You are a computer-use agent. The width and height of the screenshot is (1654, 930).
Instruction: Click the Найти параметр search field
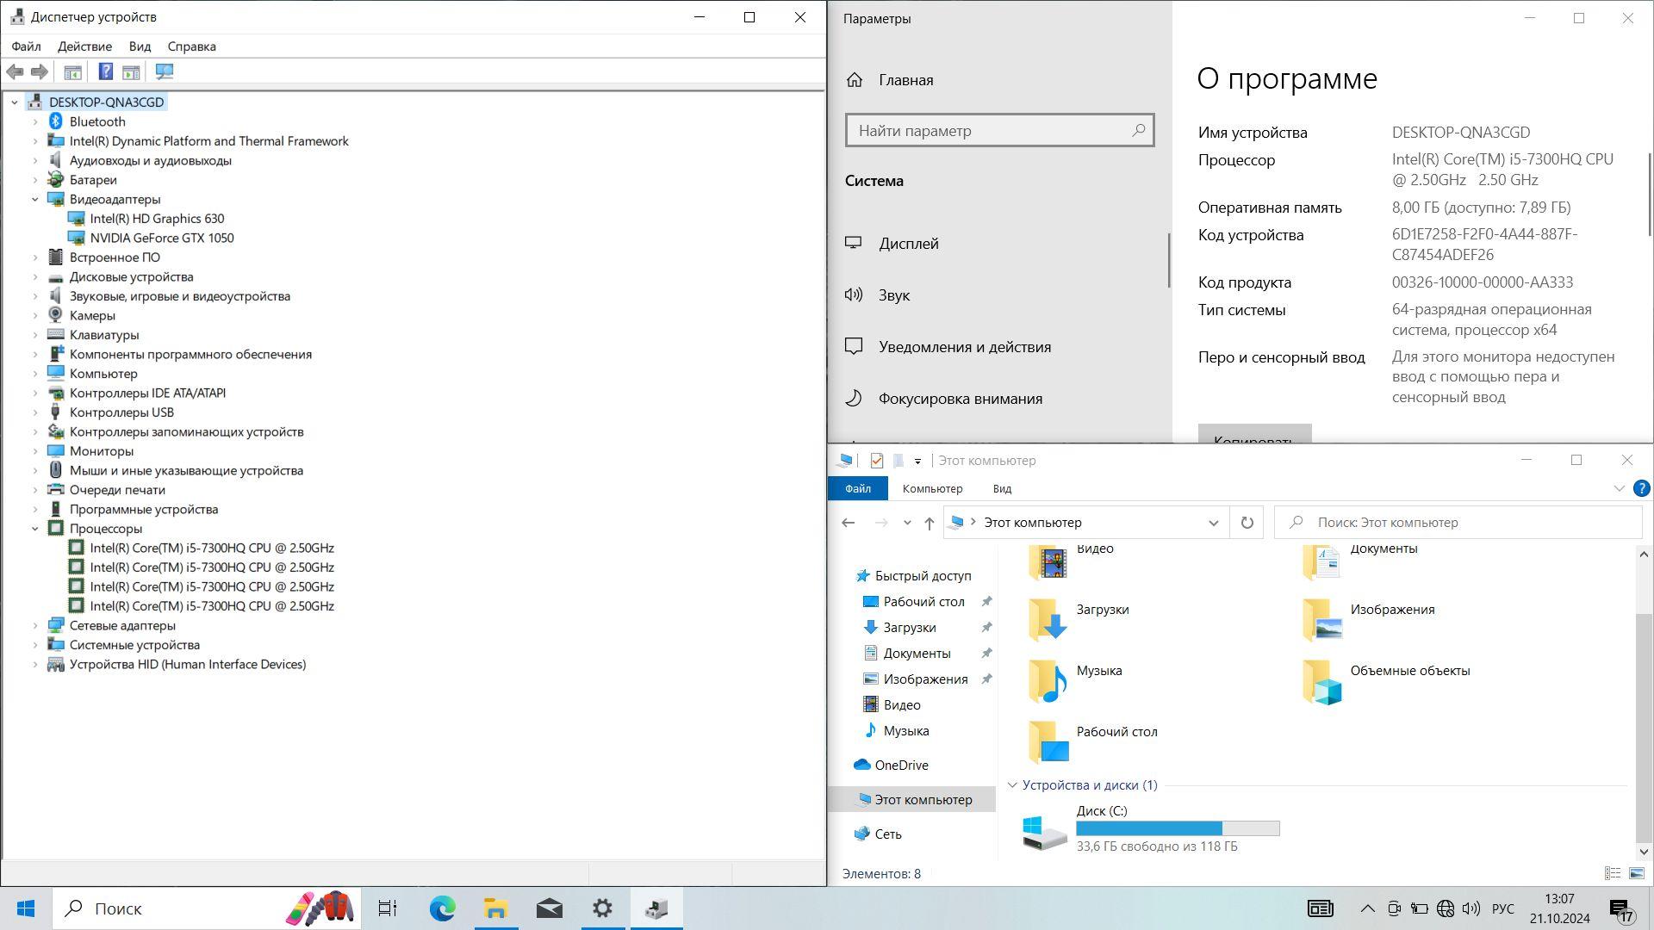(999, 131)
